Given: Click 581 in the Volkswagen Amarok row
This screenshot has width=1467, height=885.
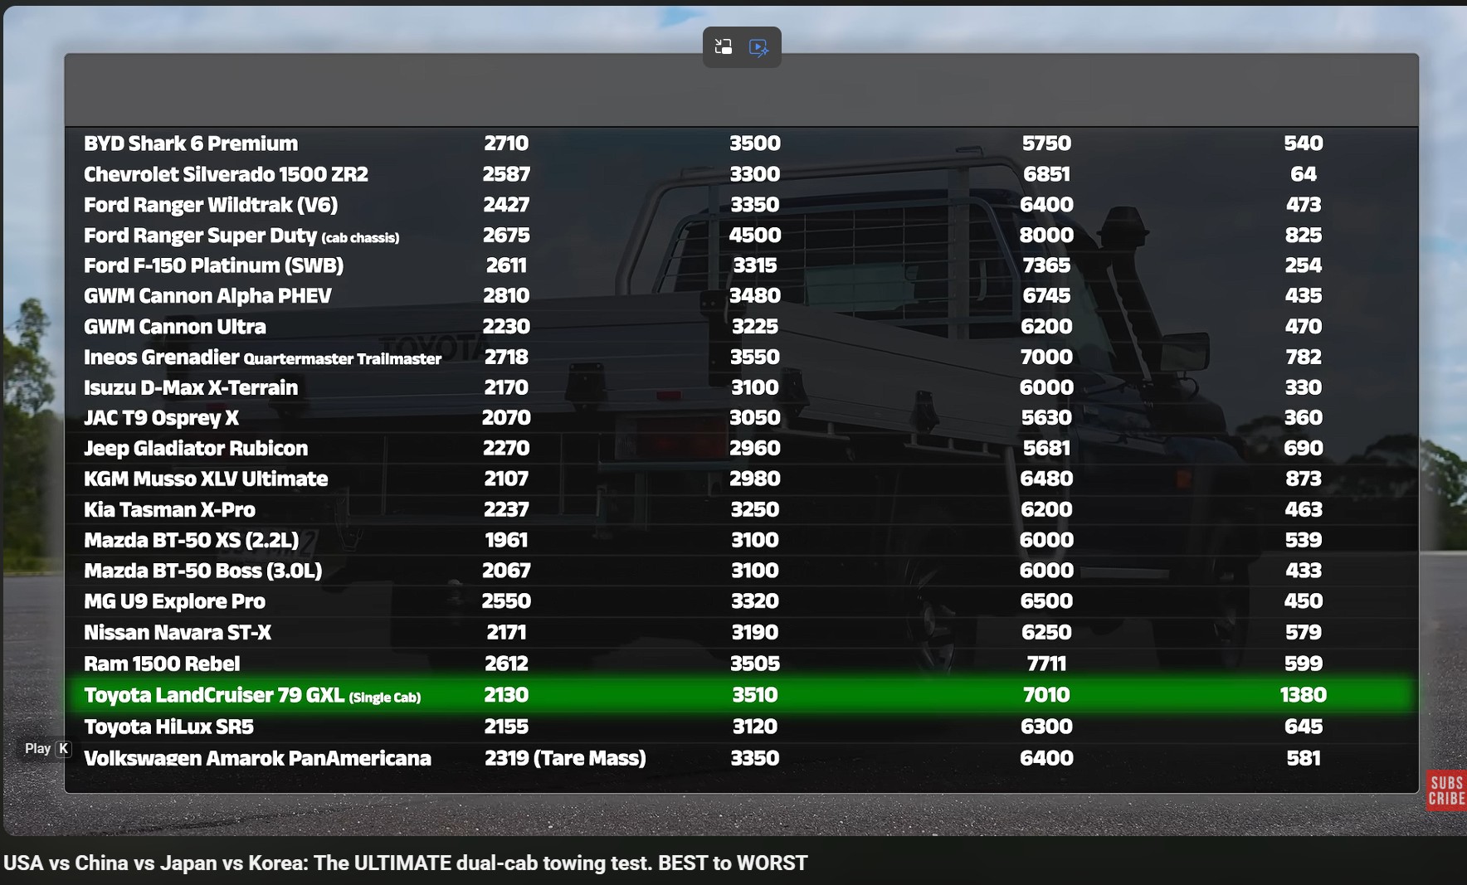Looking at the screenshot, I should point(1304,758).
